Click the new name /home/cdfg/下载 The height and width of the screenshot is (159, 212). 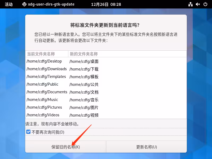pyautogui.click(x=84, y=69)
